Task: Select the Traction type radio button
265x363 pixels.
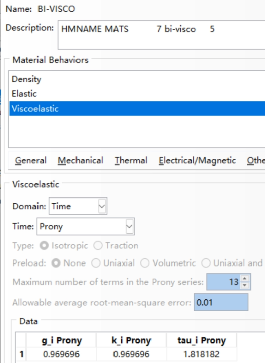Action: (98, 246)
